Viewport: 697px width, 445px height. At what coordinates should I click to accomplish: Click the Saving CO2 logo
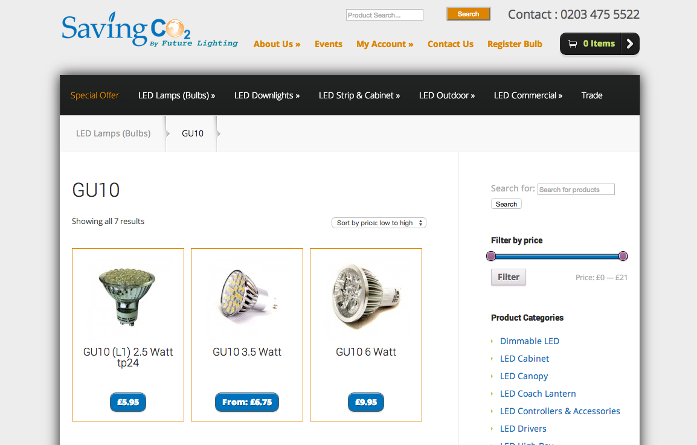(150, 30)
